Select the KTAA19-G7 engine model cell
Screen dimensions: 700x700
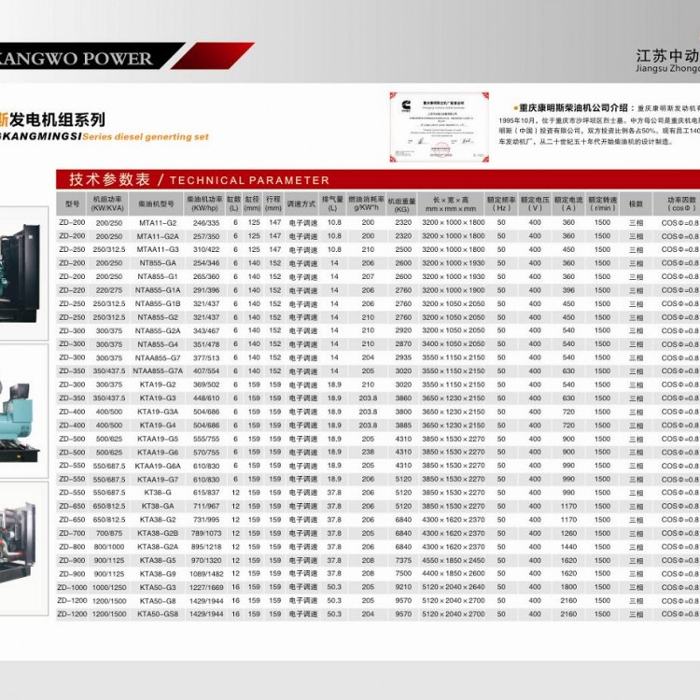[x=158, y=480]
